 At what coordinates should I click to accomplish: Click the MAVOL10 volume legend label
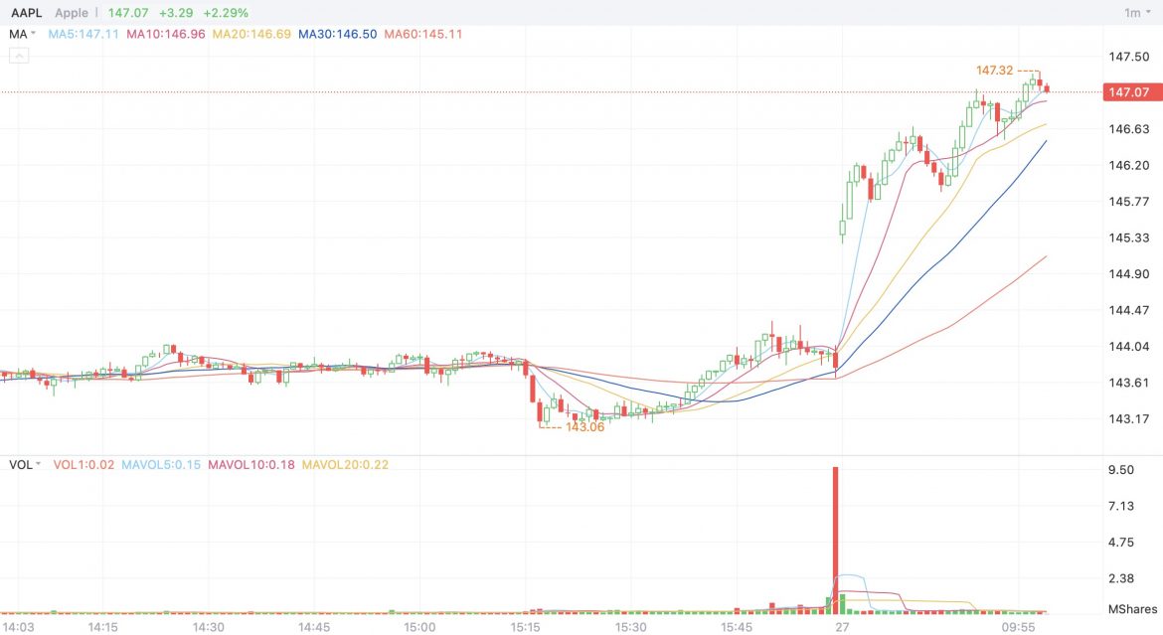click(250, 464)
